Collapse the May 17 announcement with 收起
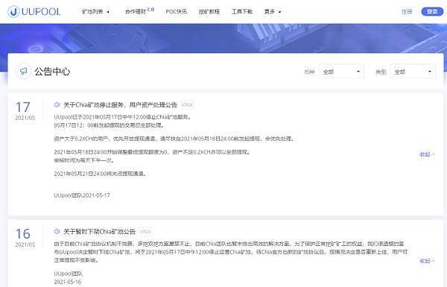This screenshot has width=447, height=287. pyautogui.click(x=427, y=154)
